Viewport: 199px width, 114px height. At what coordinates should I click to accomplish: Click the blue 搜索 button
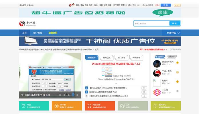174,24
